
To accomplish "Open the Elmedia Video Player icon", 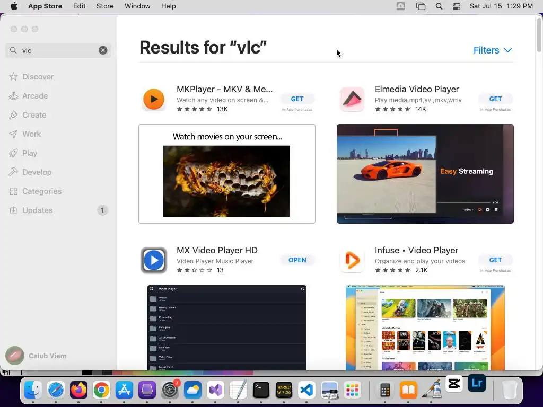I will coord(352,99).
